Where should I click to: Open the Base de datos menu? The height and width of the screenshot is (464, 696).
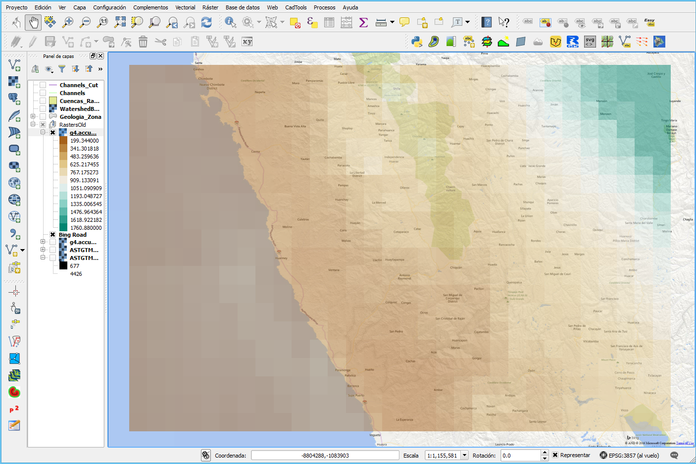pyautogui.click(x=243, y=7)
